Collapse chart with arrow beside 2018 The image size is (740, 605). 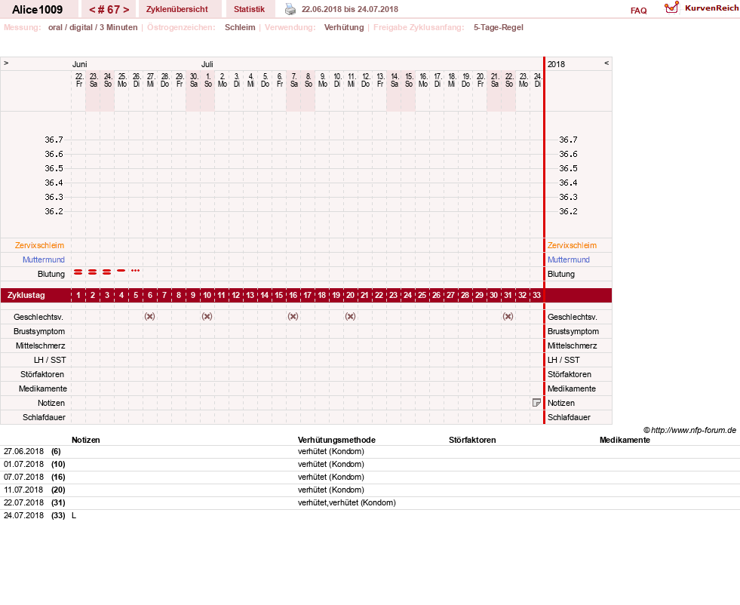(606, 63)
